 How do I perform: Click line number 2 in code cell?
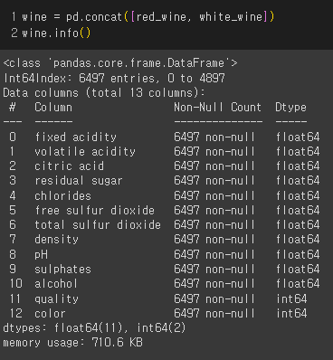tap(14, 33)
